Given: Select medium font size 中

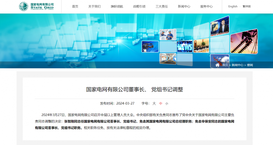Looking at the screenshot, I should pos(160,103).
